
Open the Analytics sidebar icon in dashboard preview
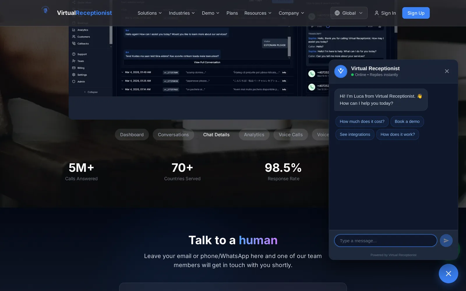(x=74, y=30)
